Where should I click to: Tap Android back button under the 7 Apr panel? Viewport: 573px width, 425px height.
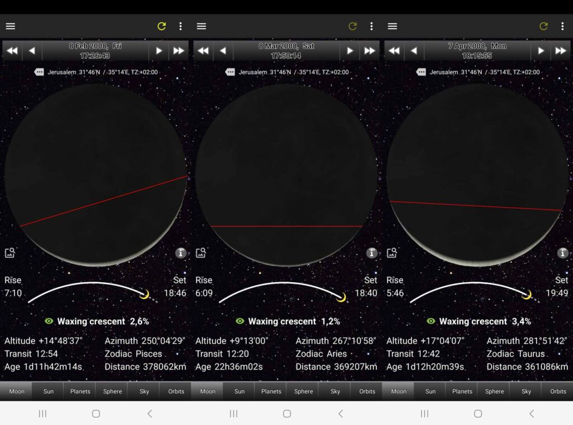(x=532, y=413)
